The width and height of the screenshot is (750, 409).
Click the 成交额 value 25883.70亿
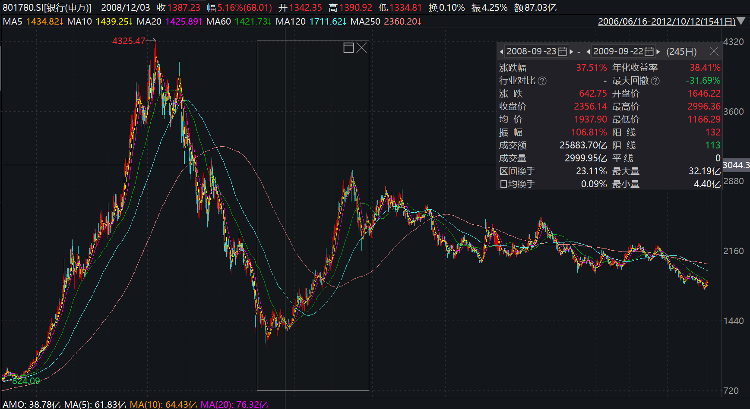583,145
